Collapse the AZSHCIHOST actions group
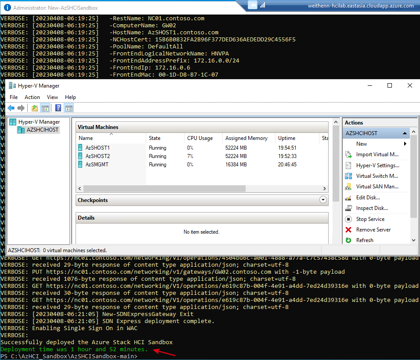The height and width of the screenshot is (360, 420). (405, 133)
